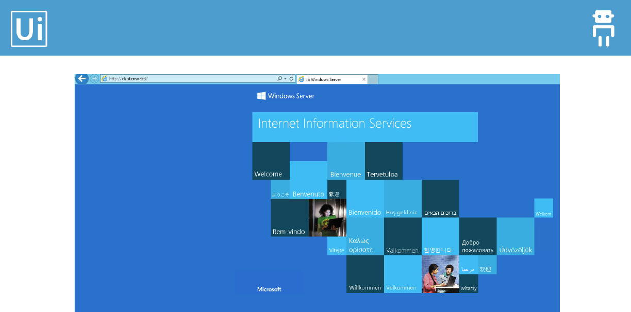Image resolution: width=631 pixels, height=312 pixels.
Task: Open the address bar dropdown arrow
Action: (285, 79)
